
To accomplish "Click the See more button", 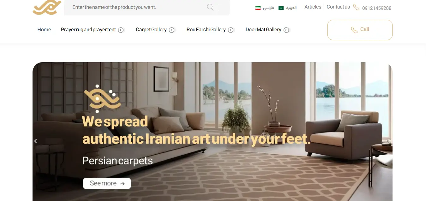I will coord(107,183).
